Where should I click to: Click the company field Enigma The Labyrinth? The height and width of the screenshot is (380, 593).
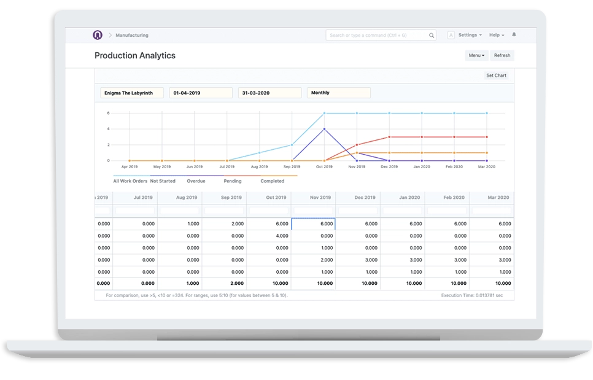click(131, 93)
